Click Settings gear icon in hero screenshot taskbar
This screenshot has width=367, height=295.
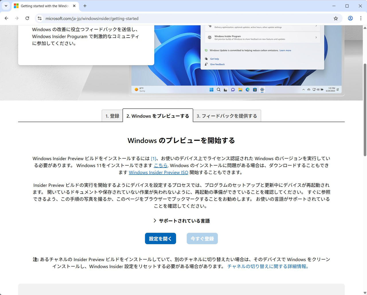pos(262,90)
